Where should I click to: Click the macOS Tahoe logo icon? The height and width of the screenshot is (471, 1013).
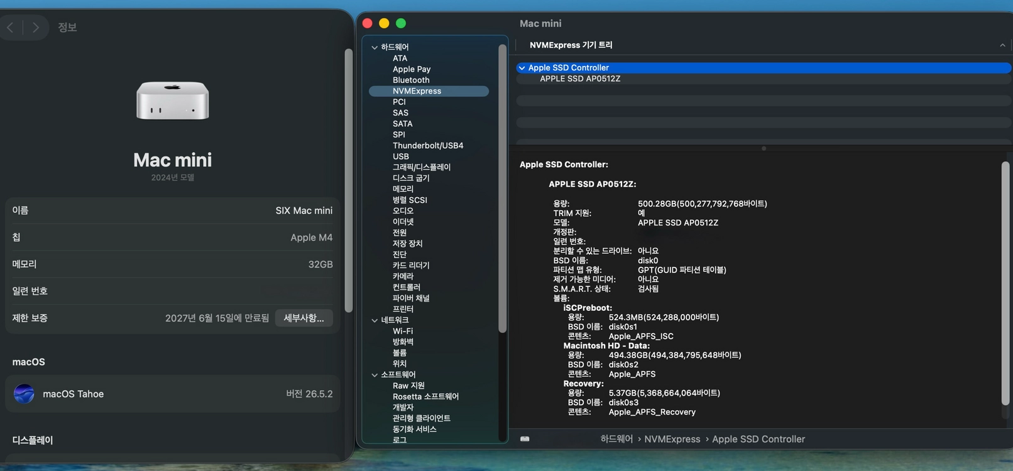[24, 394]
